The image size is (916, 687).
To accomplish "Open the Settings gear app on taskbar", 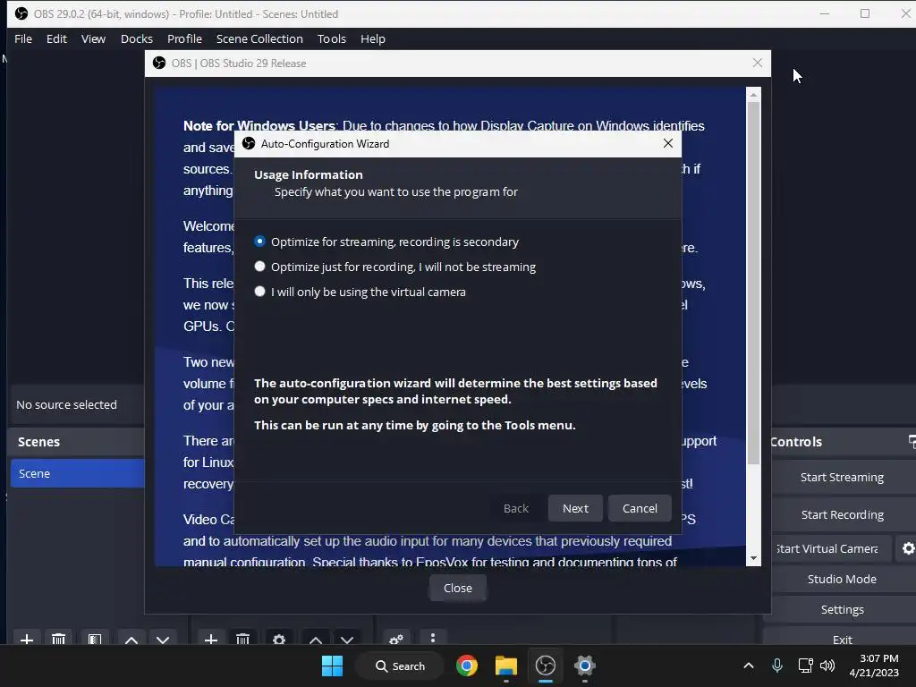I will [585, 666].
